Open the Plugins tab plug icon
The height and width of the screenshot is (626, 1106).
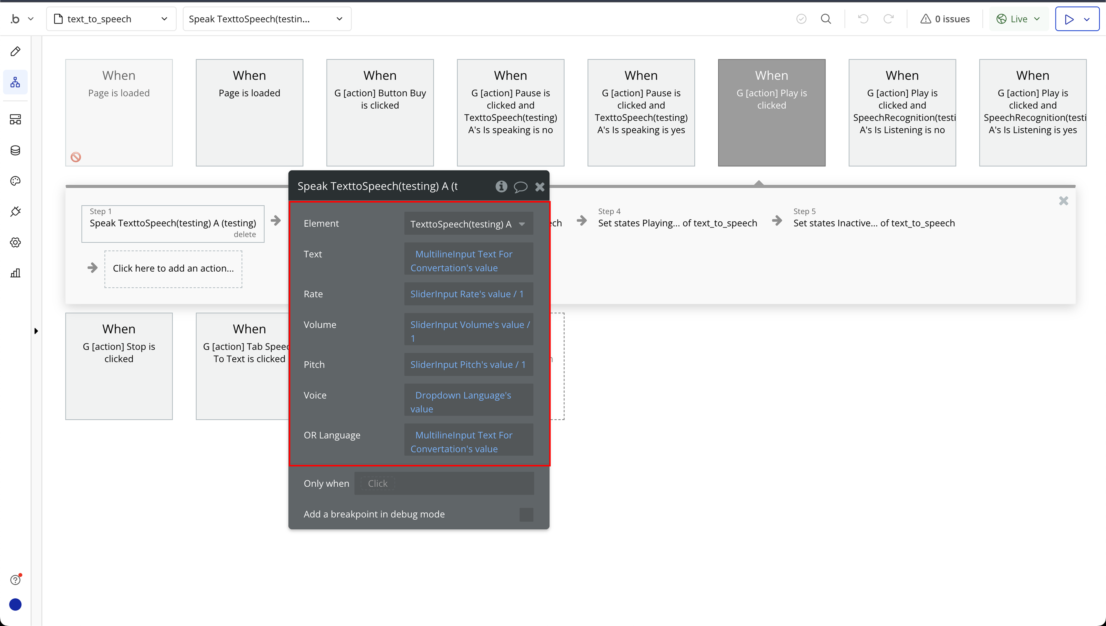click(x=16, y=211)
